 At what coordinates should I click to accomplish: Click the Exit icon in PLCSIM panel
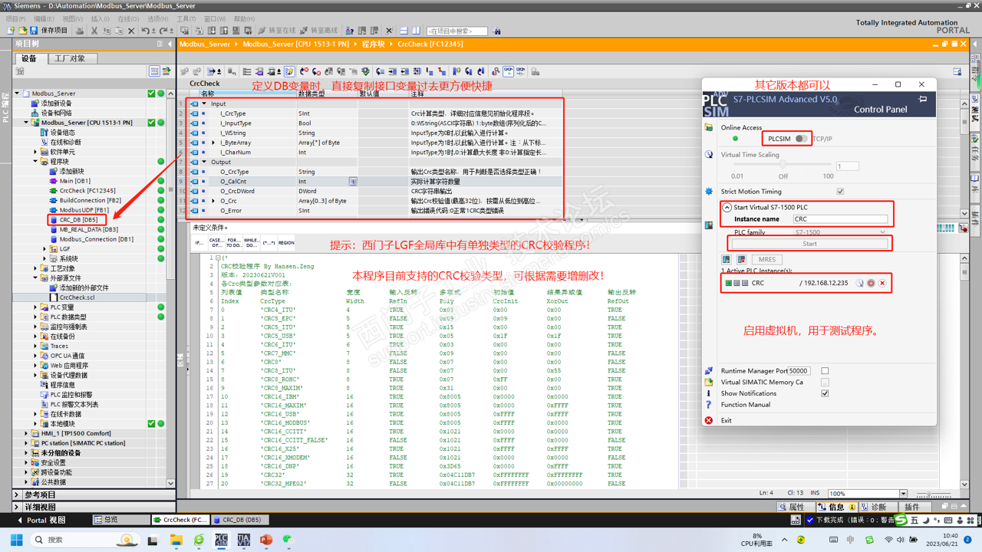pyautogui.click(x=709, y=420)
